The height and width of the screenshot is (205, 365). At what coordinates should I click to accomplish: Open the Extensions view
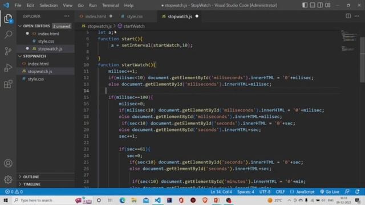8,84
